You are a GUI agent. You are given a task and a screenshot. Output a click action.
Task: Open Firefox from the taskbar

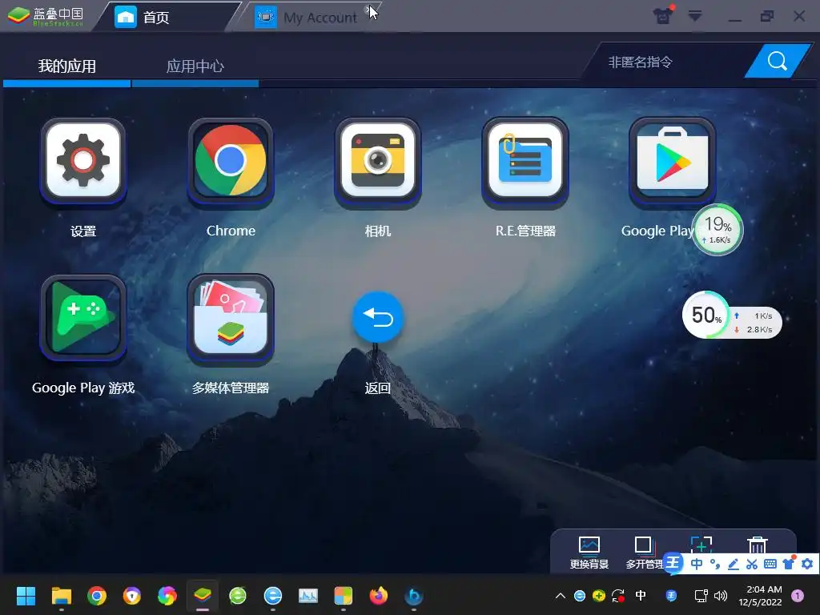click(x=378, y=596)
